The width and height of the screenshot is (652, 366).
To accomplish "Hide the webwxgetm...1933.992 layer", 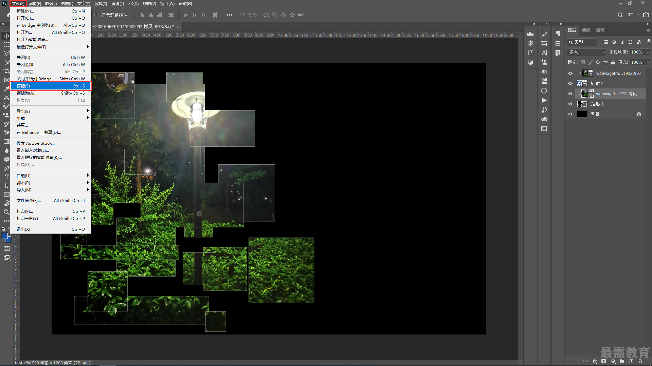I will (x=570, y=73).
